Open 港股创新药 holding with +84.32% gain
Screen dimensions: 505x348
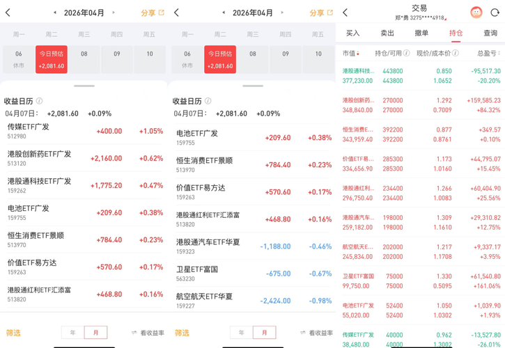[421, 105]
